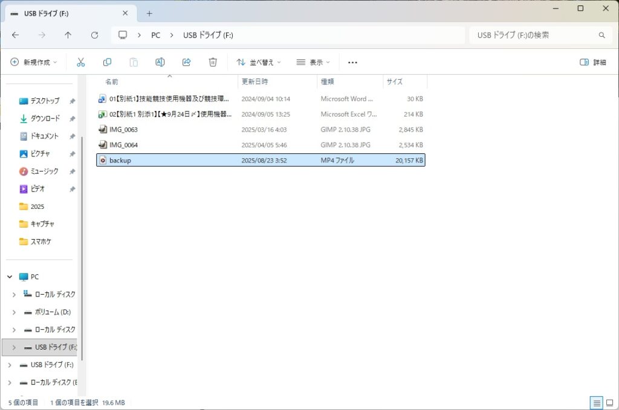Click the Copy icon in toolbar
Image resolution: width=619 pixels, height=410 pixels.
(107, 62)
